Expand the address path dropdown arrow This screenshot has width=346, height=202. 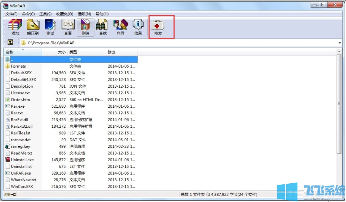click(340, 43)
